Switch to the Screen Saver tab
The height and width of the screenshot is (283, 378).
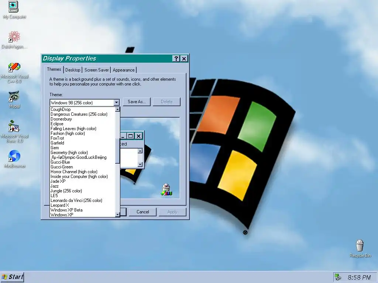(96, 70)
